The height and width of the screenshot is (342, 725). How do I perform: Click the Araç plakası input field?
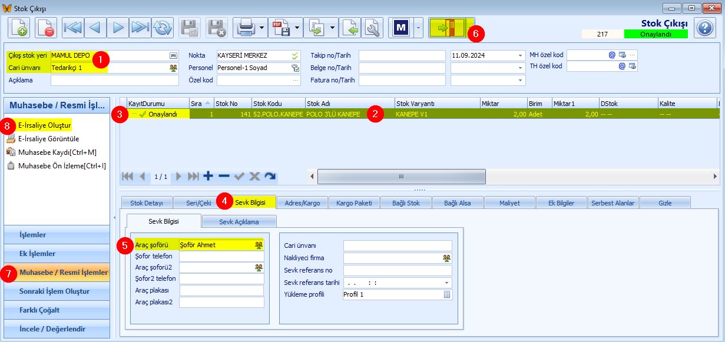221,291
